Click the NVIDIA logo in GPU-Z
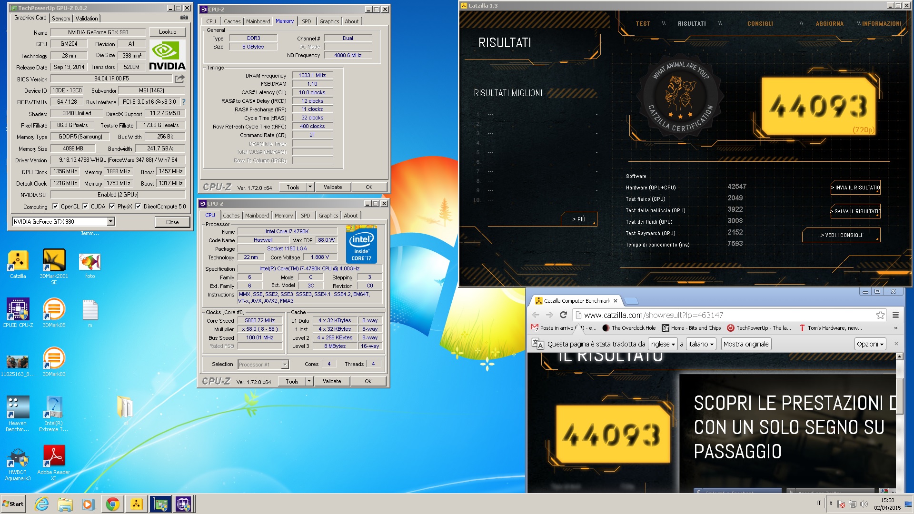Viewport: 914px width, 514px height. 167,55
